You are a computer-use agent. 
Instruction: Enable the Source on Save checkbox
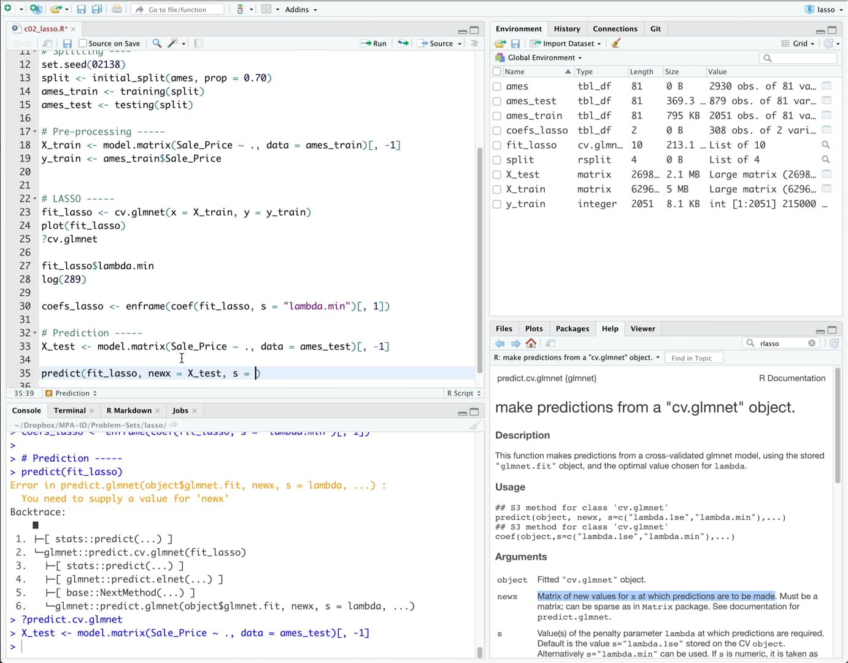pyautogui.click(x=83, y=44)
